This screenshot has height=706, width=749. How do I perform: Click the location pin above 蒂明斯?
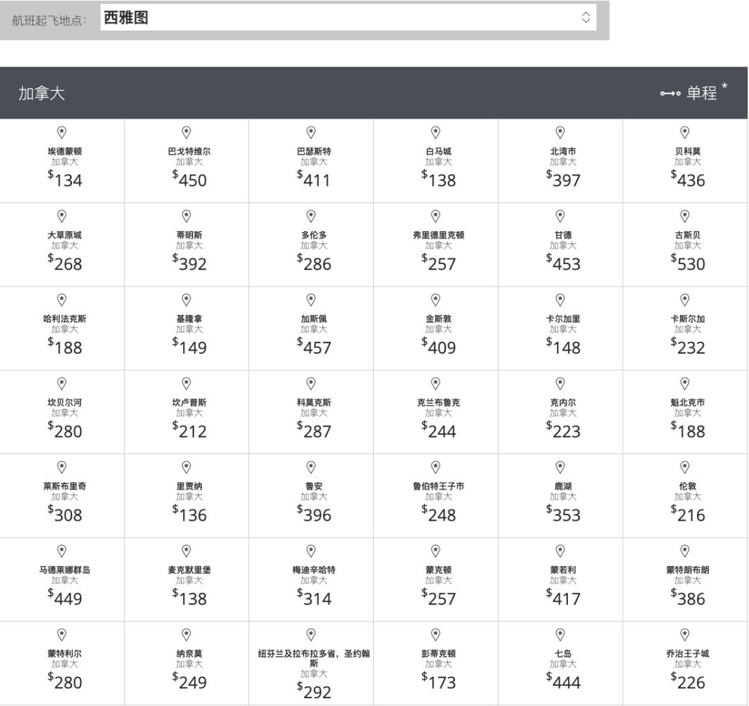click(187, 216)
